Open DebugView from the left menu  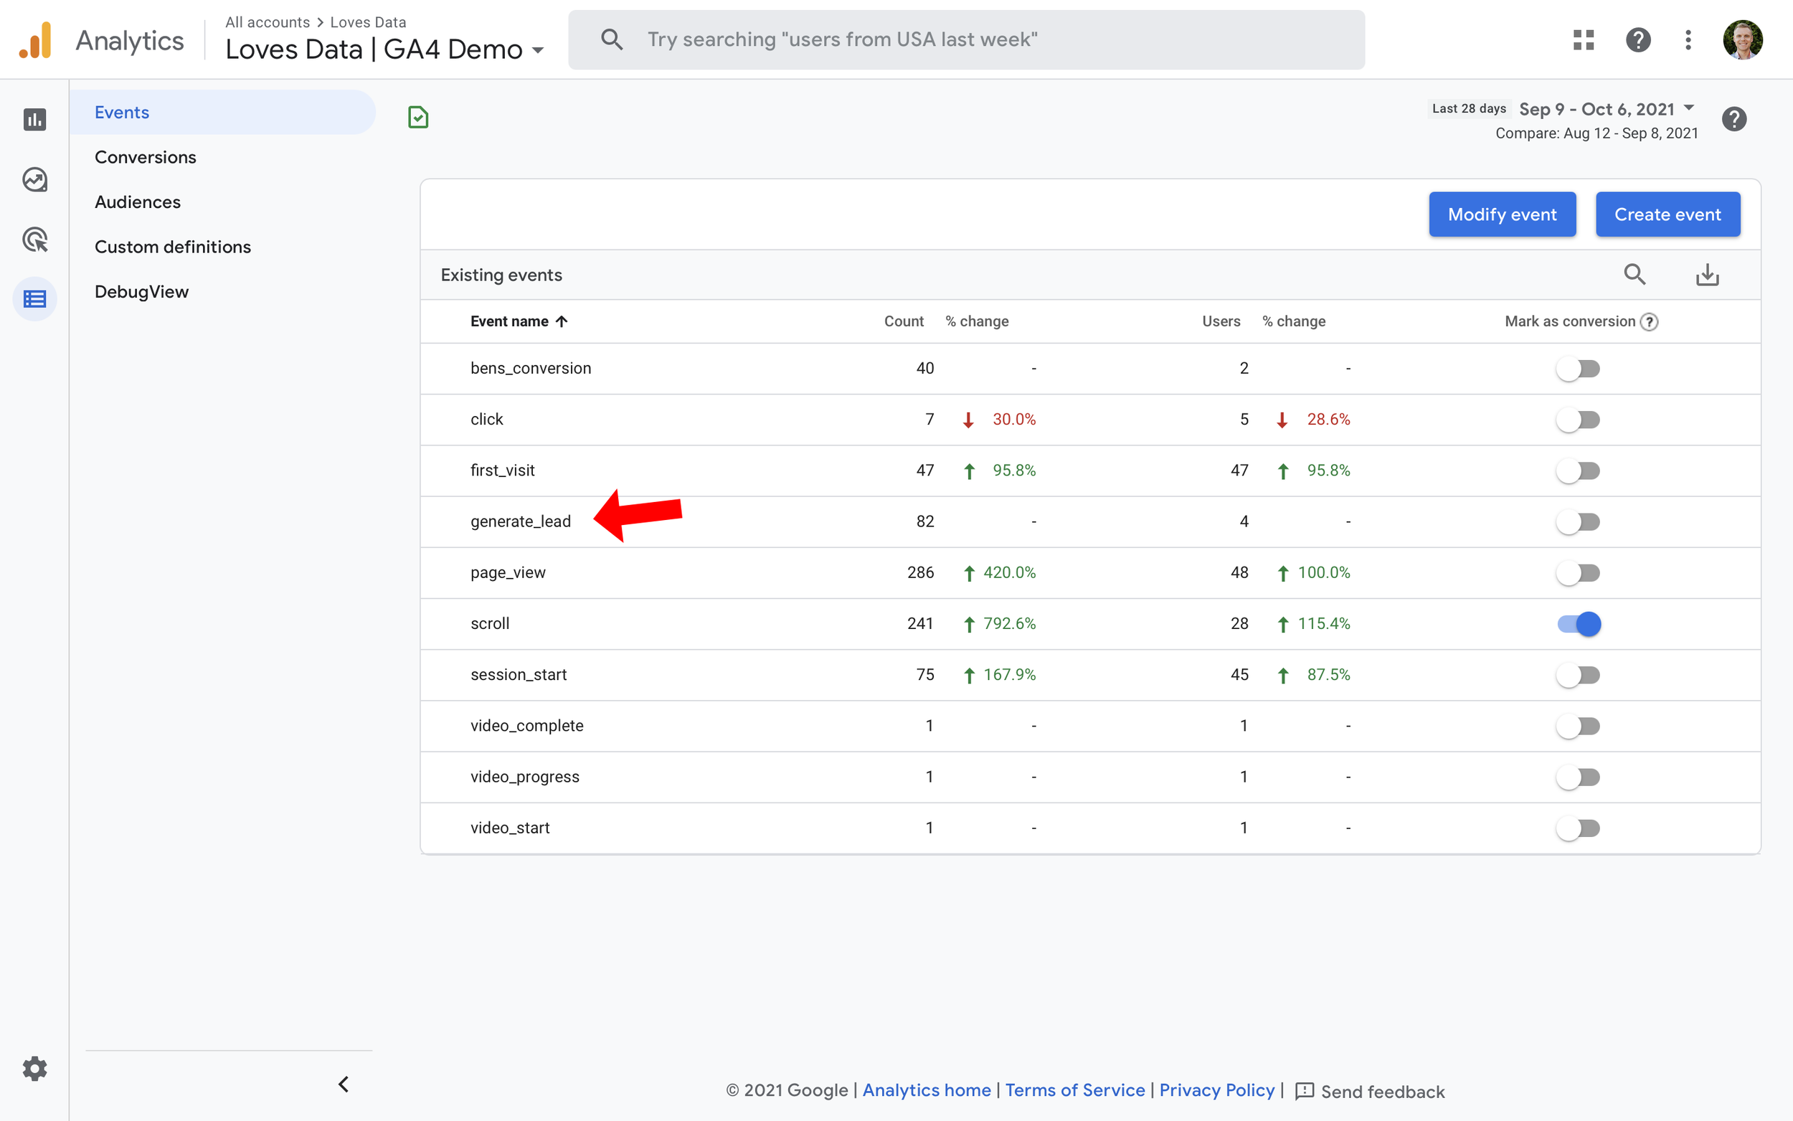click(x=141, y=291)
